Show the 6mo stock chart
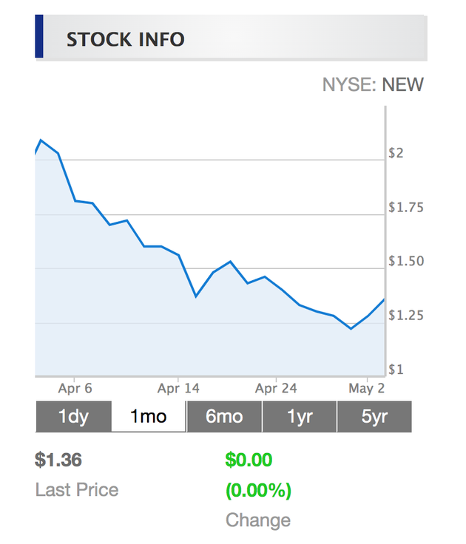The height and width of the screenshot is (544, 466). [x=224, y=417]
